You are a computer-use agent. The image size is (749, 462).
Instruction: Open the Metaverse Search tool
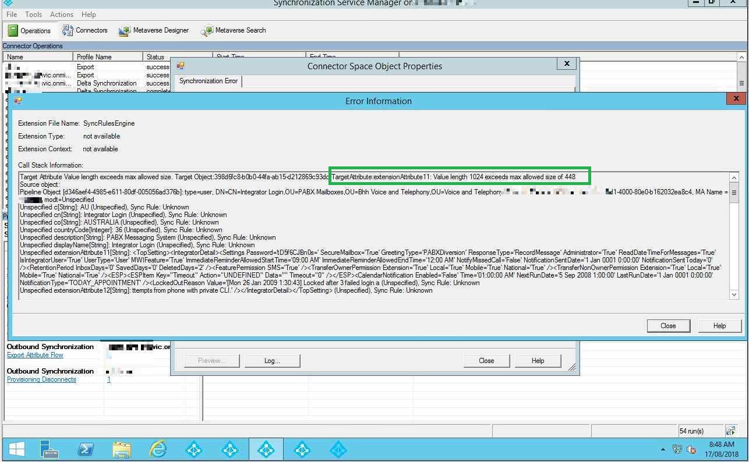pyautogui.click(x=233, y=30)
